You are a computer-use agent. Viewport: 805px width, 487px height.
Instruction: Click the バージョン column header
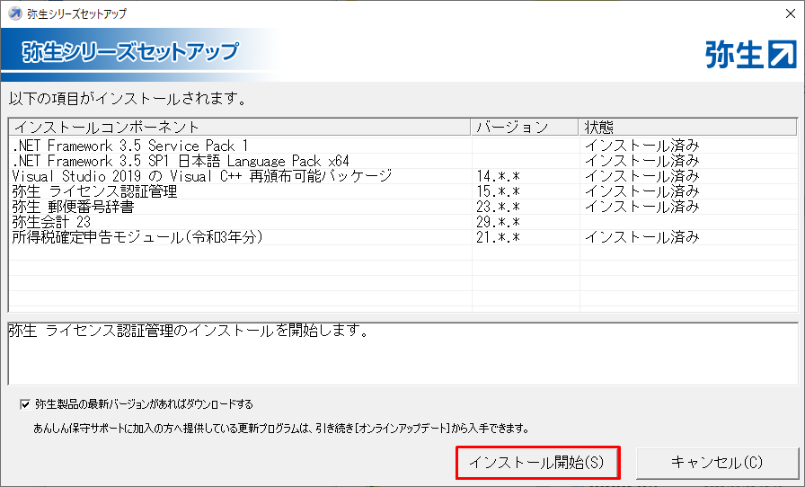525,127
